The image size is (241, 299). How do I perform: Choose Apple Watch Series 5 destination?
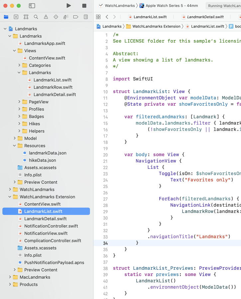[169, 6]
